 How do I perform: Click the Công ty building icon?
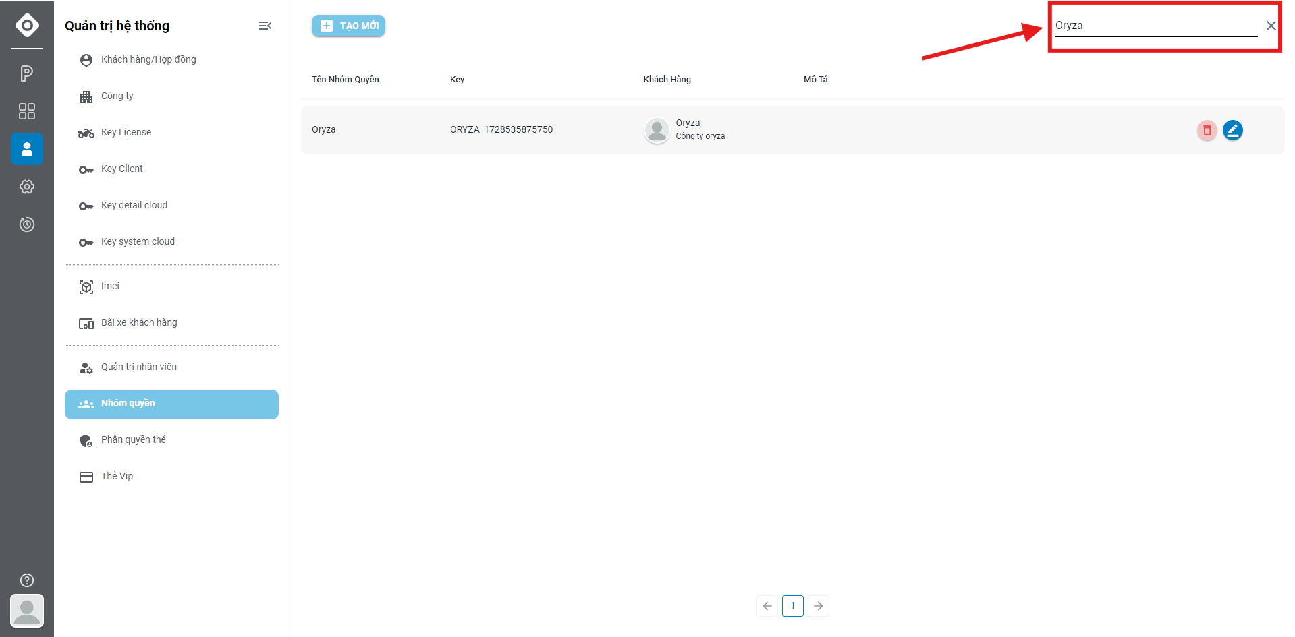point(86,97)
